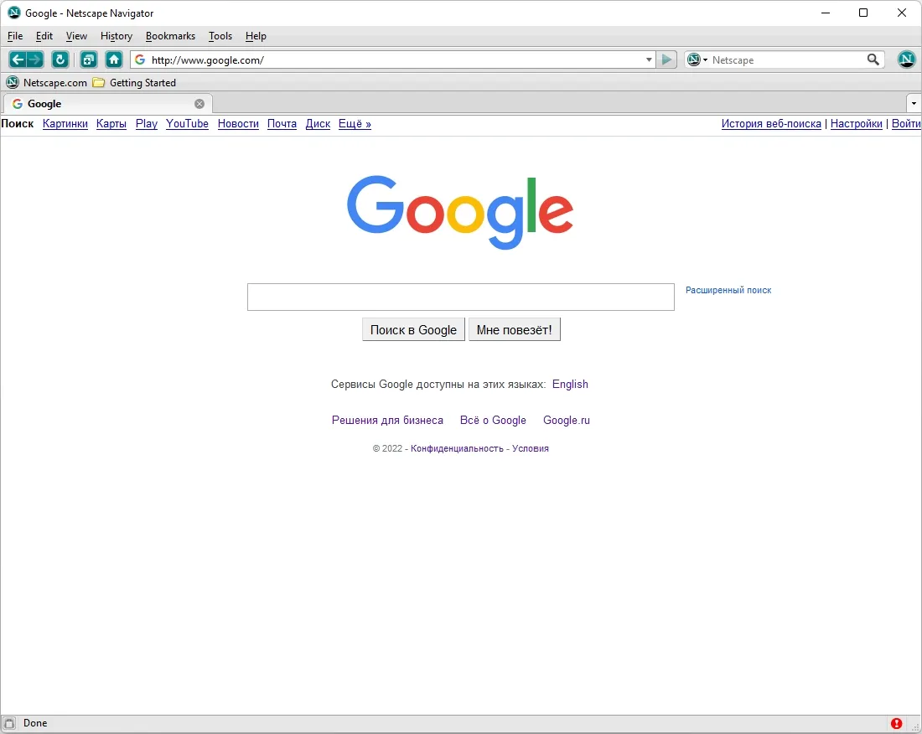Click the Forward arrow navigation button
The width and height of the screenshot is (922, 734).
[35, 59]
